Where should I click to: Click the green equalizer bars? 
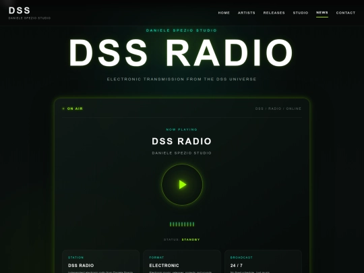click(182, 224)
